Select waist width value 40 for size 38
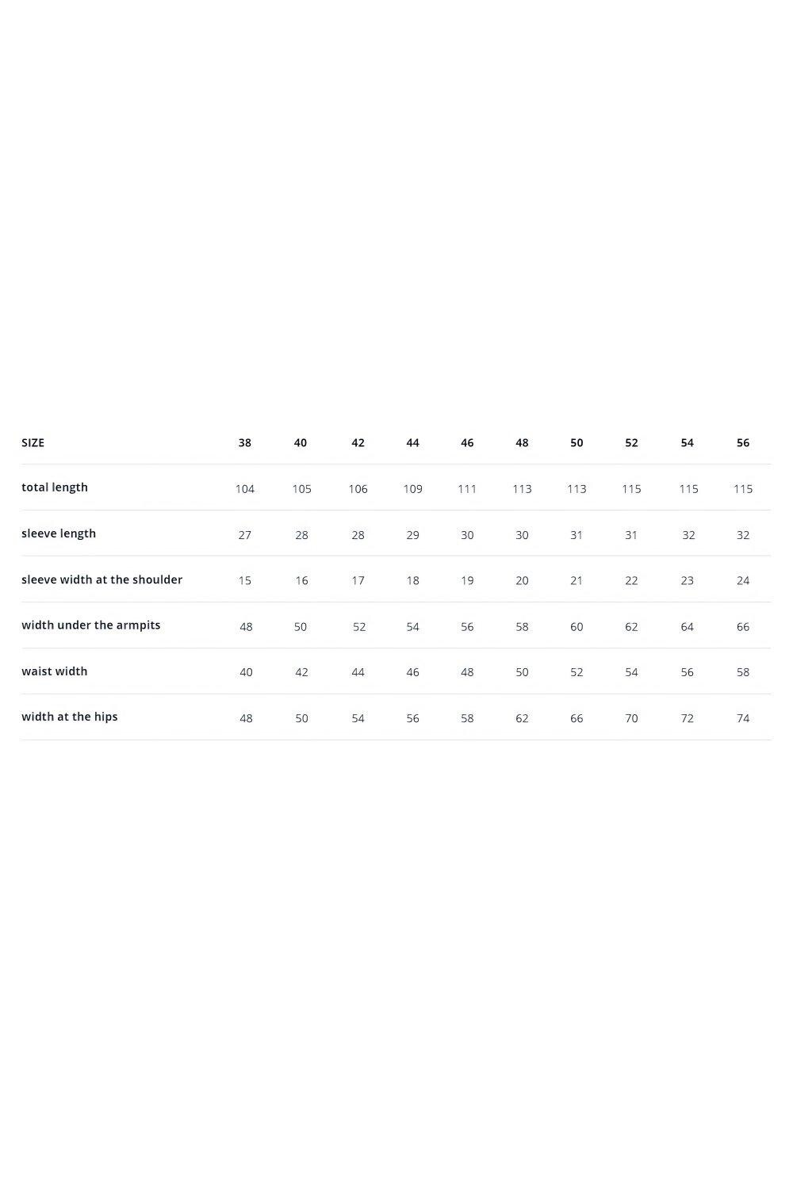 point(246,672)
